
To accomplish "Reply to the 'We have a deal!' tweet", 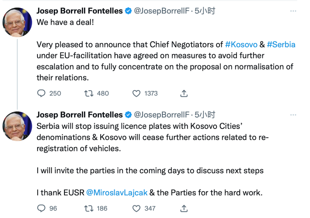I will (41, 93).
